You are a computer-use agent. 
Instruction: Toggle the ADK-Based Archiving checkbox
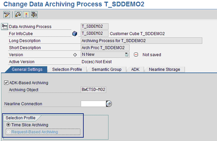[x=6, y=83]
